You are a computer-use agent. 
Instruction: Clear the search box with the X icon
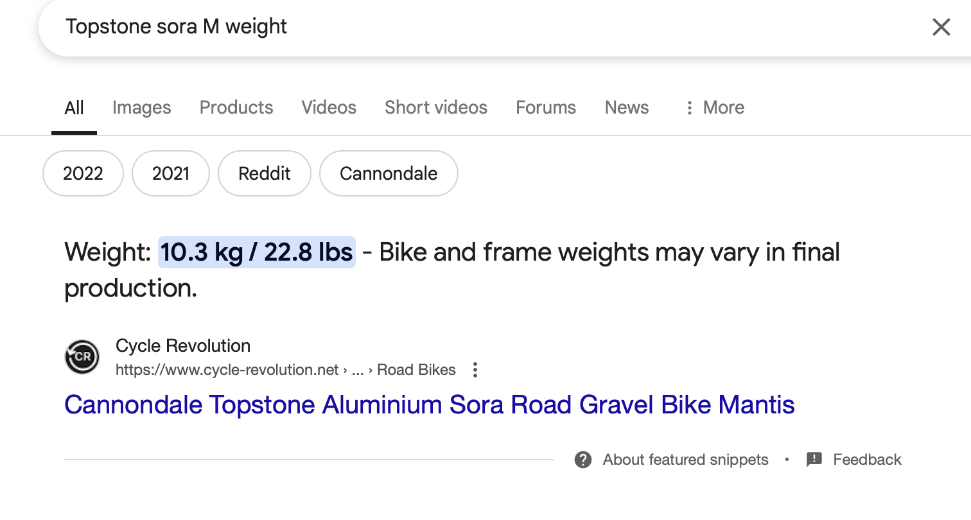click(x=941, y=27)
